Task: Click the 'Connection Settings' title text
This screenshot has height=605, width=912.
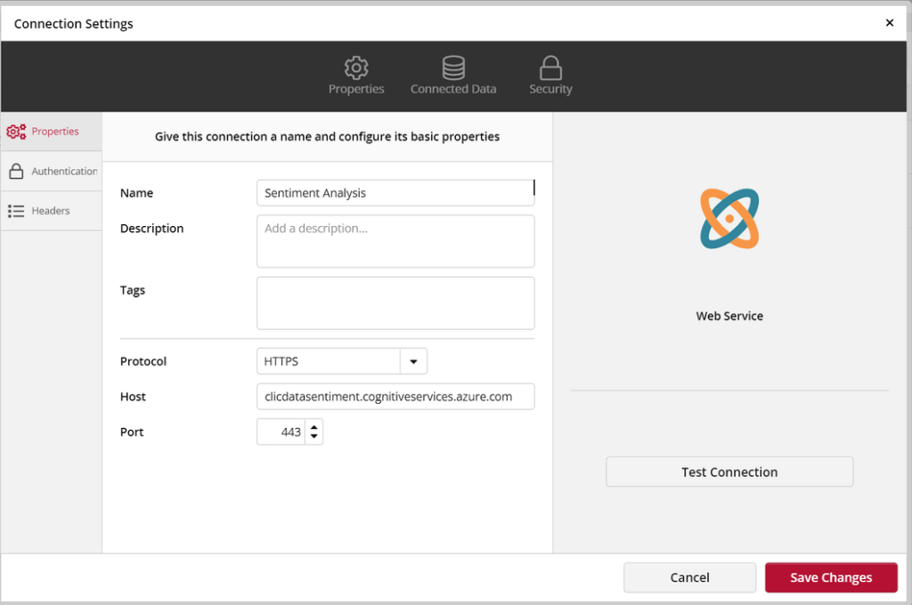Action: (73, 24)
